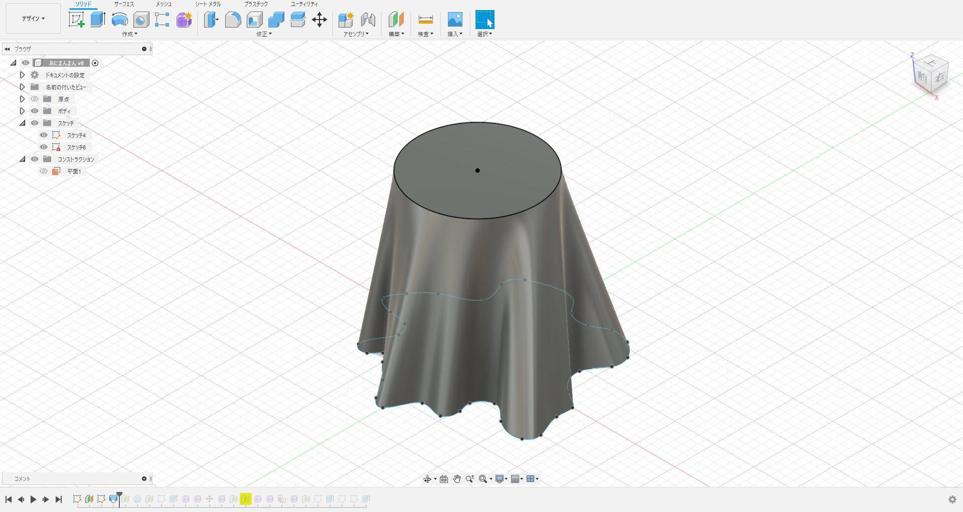The width and height of the screenshot is (963, 512).
Task: Click the activate radio button for あにまんまん v8
Action: pos(95,63)
